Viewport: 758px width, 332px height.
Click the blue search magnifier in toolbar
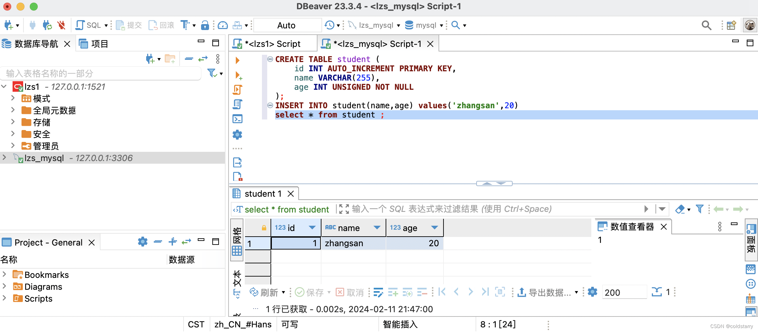(x=455, y=25)
